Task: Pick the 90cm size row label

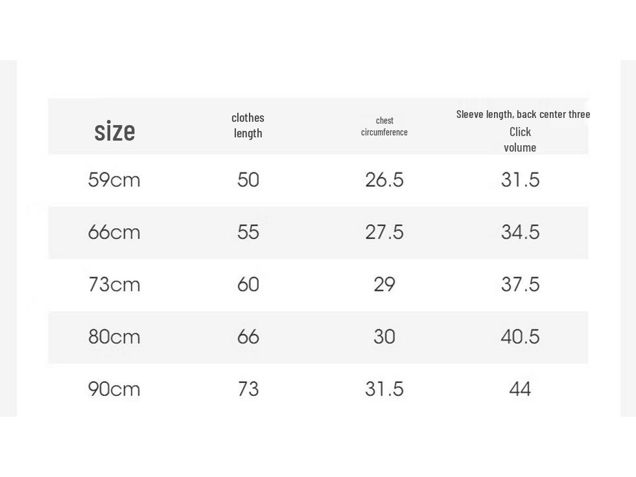Action: (x=114, y=389)
